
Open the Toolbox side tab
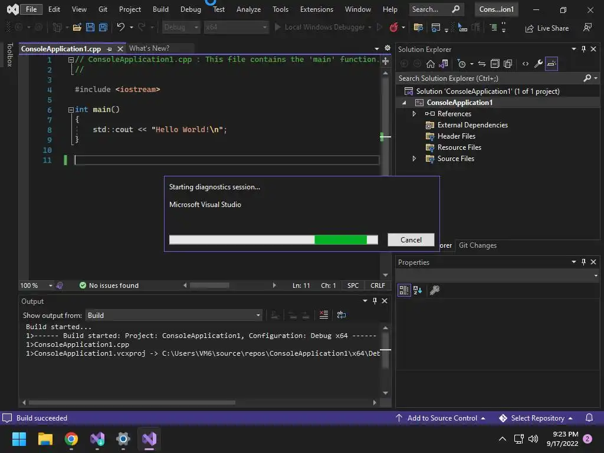(9, 55)
